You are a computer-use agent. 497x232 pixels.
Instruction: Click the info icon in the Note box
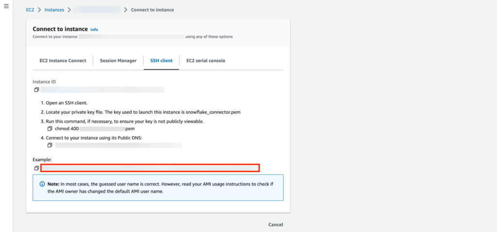pos(42,184)
